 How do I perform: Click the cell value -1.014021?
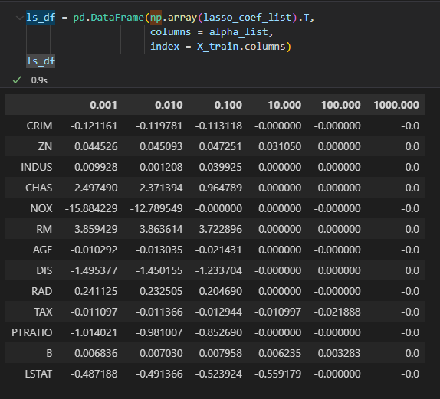pos(94,332)
